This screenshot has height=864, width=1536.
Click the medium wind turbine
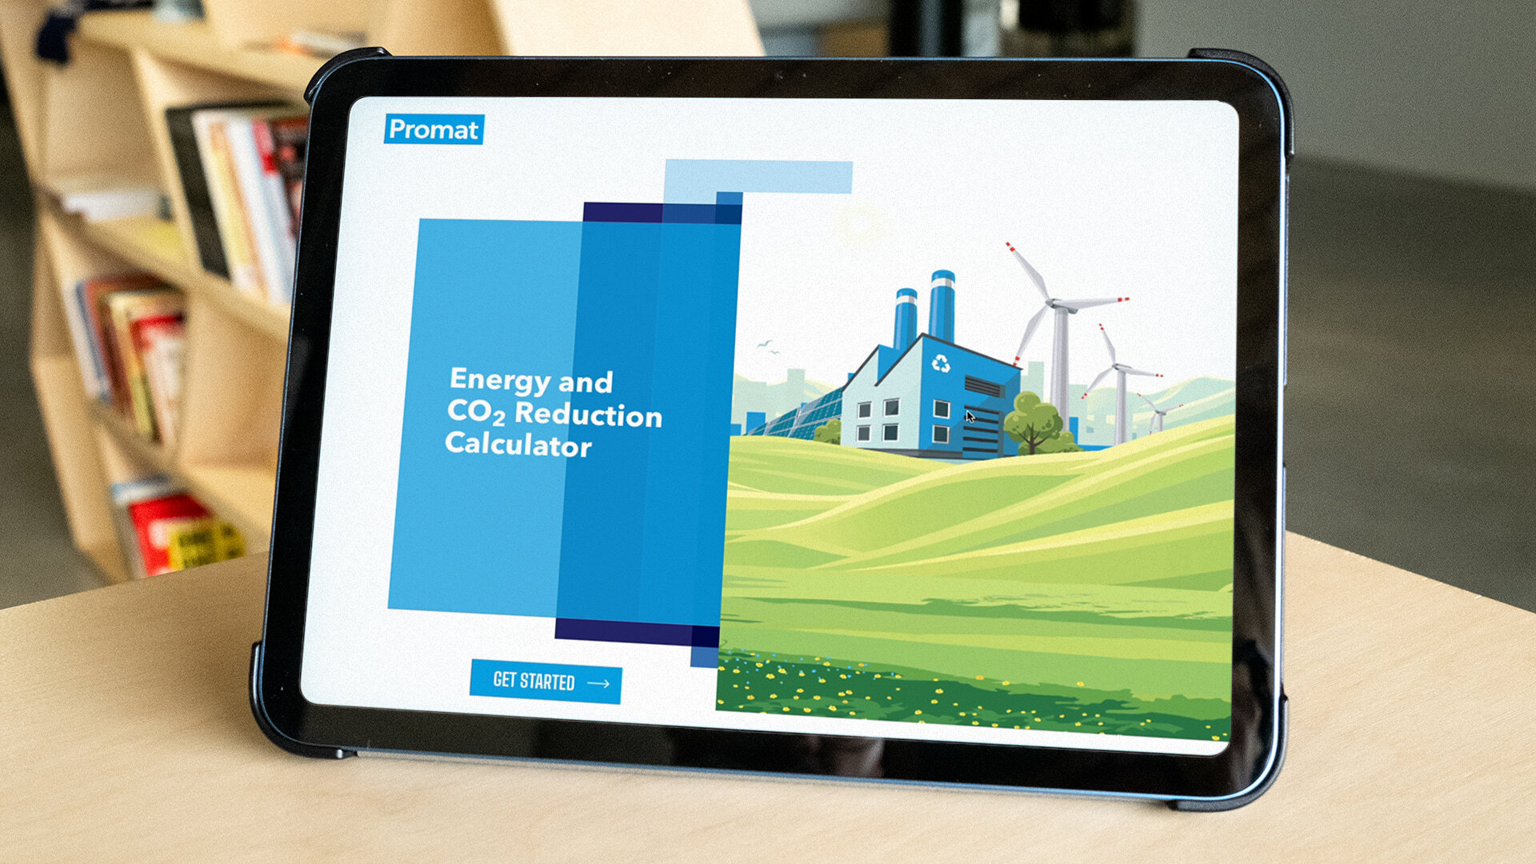(x=1120, y=386)
